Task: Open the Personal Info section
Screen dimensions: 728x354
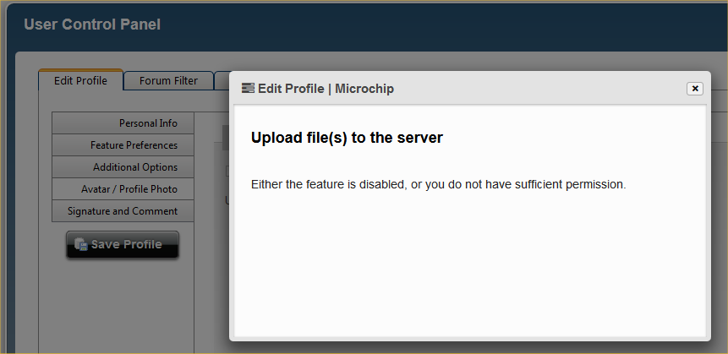Action: (123, 123)
